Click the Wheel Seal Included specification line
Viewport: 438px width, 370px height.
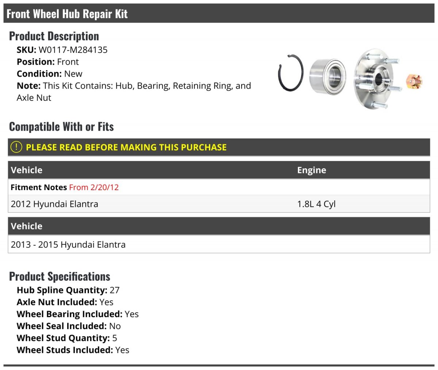pyautogui.click(x=69, y=326)
